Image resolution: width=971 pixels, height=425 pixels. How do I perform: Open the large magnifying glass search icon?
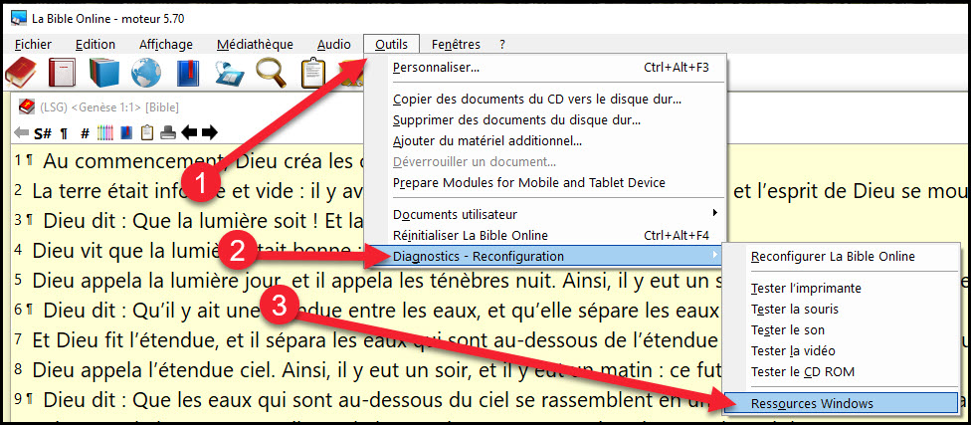[272, 73]
